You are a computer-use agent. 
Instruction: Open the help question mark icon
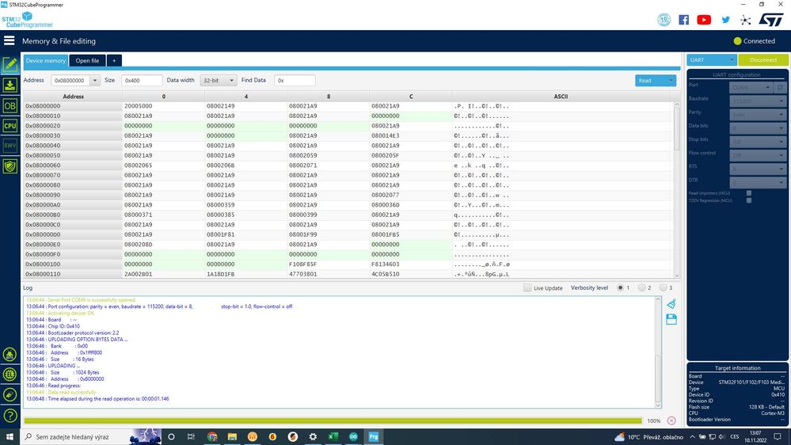click(10, 416)
